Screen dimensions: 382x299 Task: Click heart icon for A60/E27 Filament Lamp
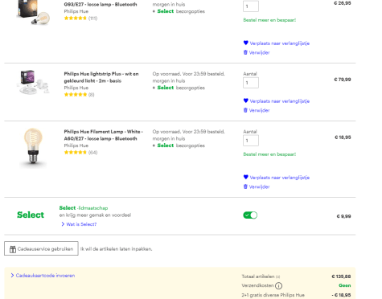click(x=245, y=177)
